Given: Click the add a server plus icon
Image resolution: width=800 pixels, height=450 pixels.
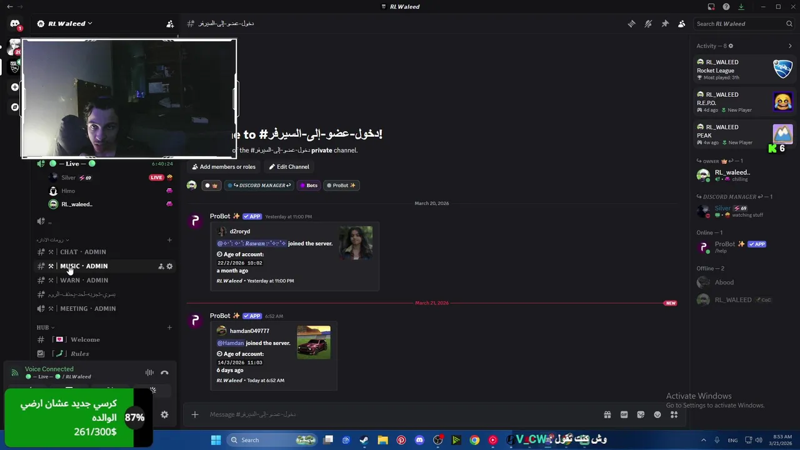Looking at the screenshot, I should click(15, 87).
